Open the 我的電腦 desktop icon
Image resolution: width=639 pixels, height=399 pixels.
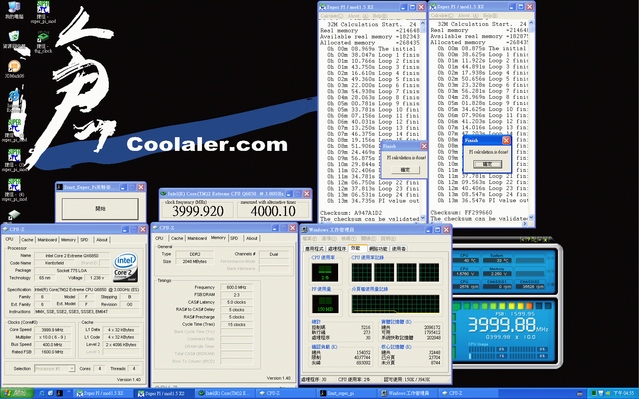pos(14,10)
